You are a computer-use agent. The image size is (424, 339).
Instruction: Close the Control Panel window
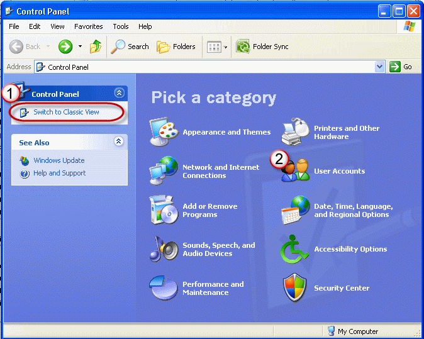click(x=413, y=11)
